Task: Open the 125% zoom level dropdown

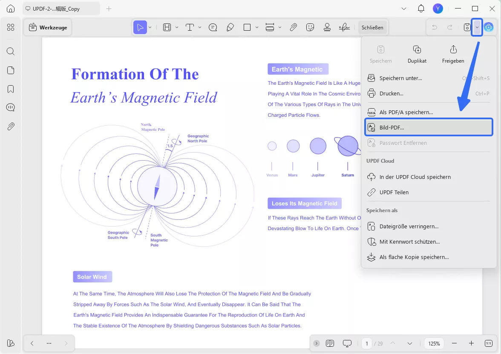Action: tap(434, 343)
